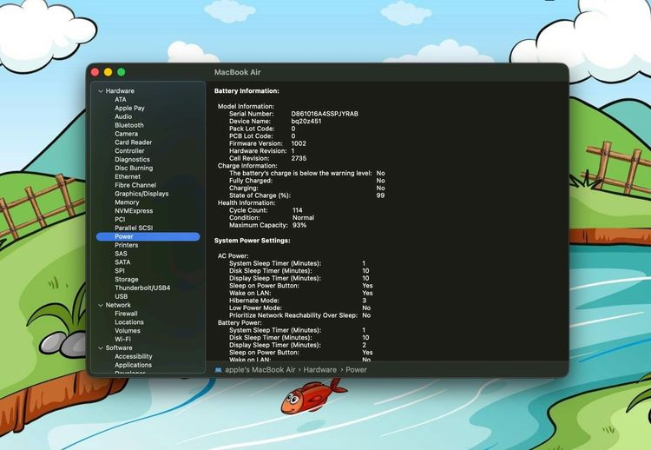Click the laptop icon in the path bar

click(219, 369)
